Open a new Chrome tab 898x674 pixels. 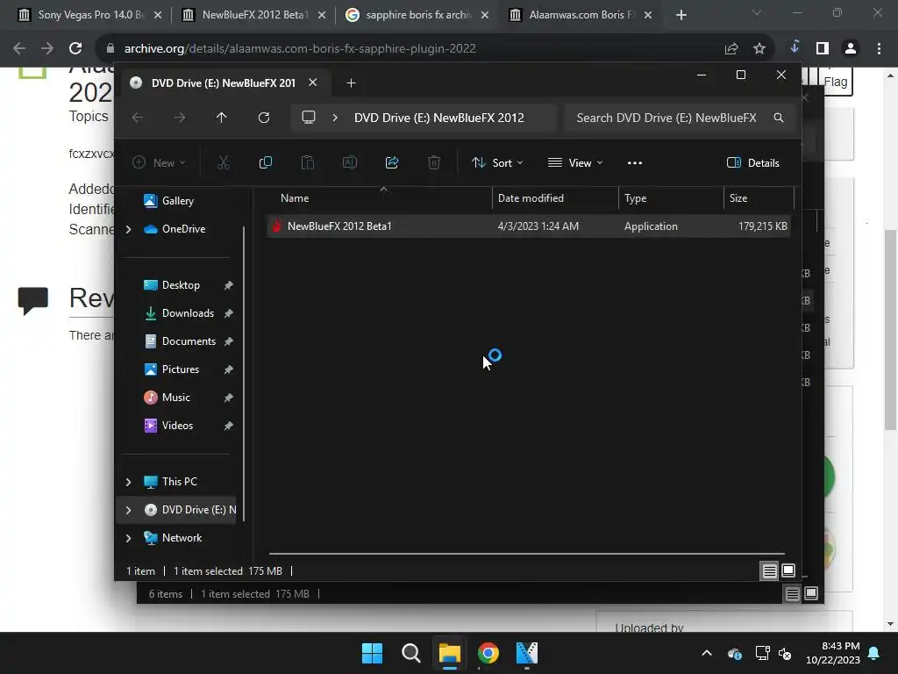(x=681, y=15)
